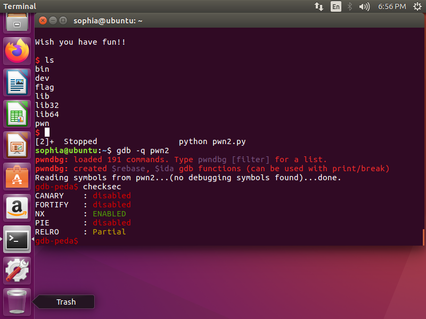426x319 pixels.
Task: Minimize the sophia@ubuntu terminal window
Action: pos(53,21)
